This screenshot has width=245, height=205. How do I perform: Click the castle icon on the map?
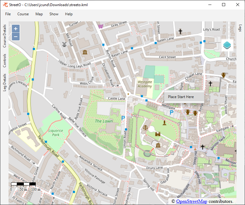click(x=158, y=134)
